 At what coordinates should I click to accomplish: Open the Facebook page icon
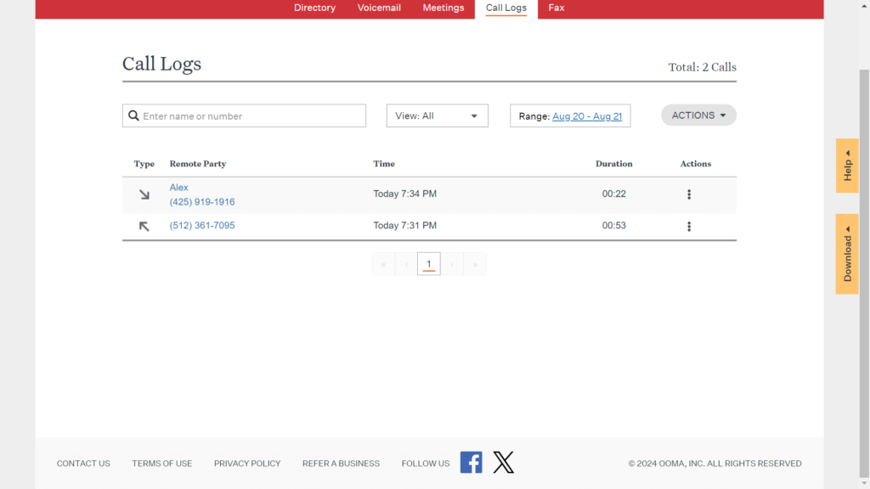pyautogui.click(x=471, y=463)
